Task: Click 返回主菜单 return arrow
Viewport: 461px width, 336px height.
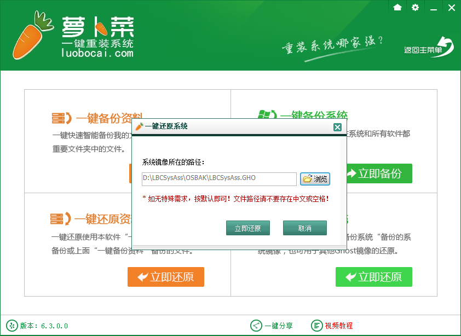Action: tap(429, 47)
